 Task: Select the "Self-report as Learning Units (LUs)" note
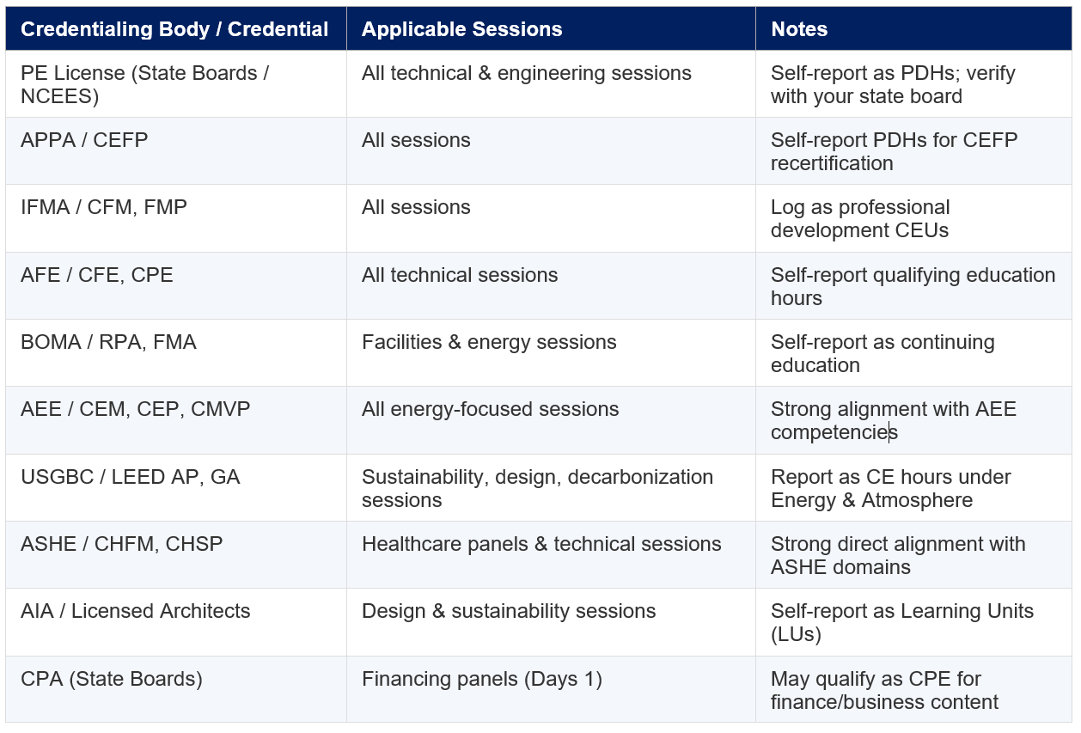pos(902,622)
